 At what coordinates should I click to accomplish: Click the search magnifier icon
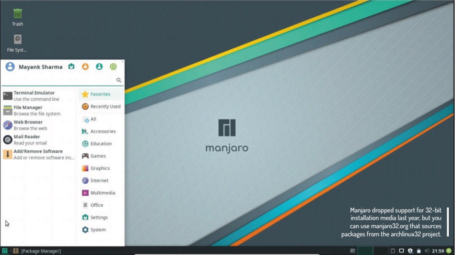[x=119, y=80]
